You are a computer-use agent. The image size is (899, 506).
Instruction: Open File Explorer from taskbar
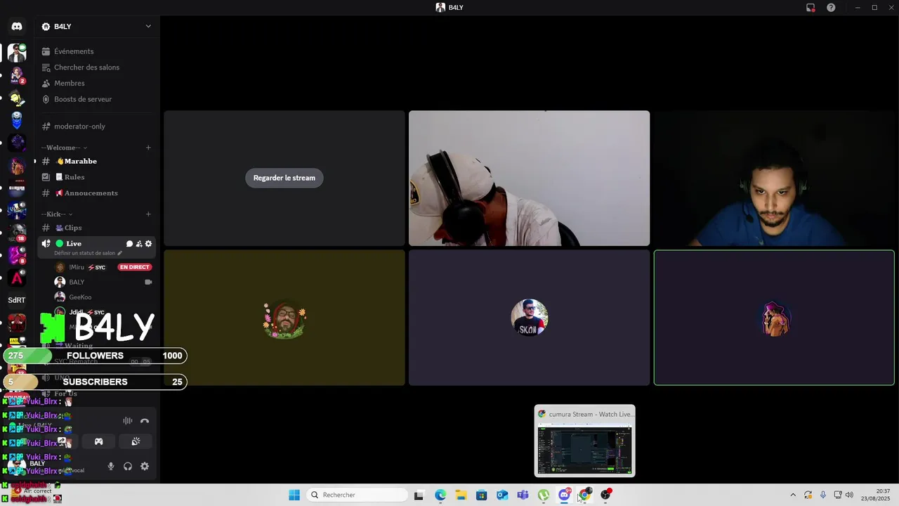point(461,495)
